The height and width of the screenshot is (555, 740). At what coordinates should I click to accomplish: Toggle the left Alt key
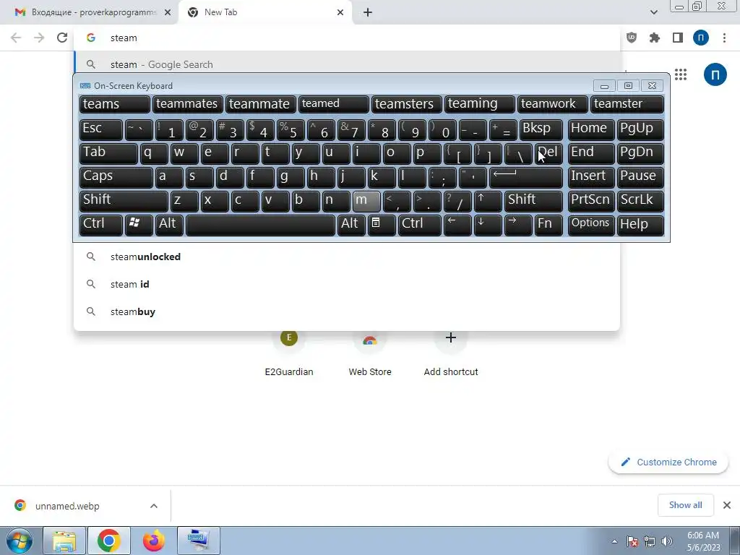point(169,225)
